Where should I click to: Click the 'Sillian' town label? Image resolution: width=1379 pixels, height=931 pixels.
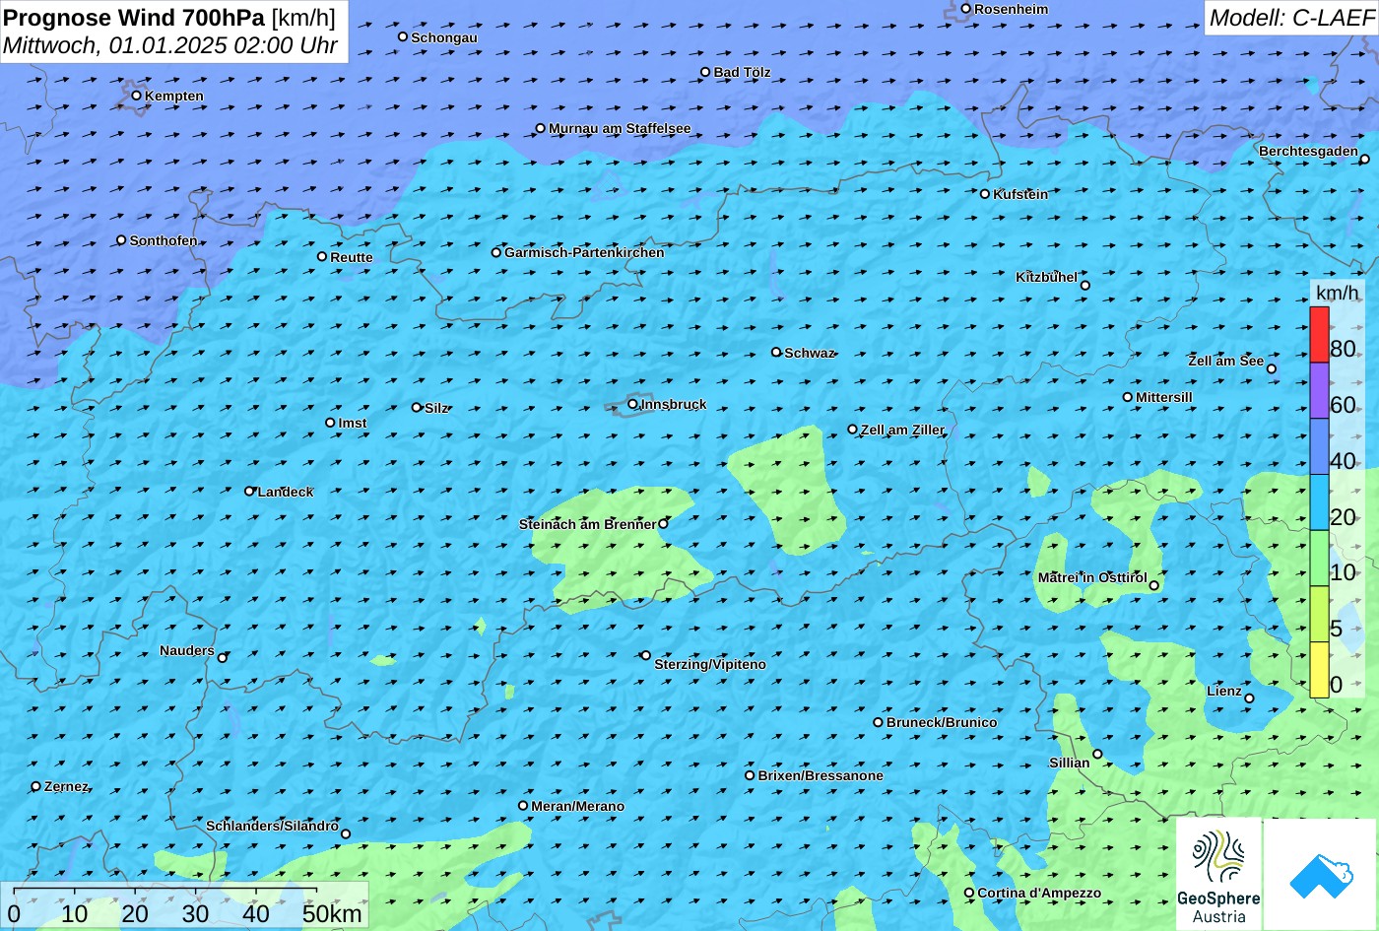coord(1069,763)
